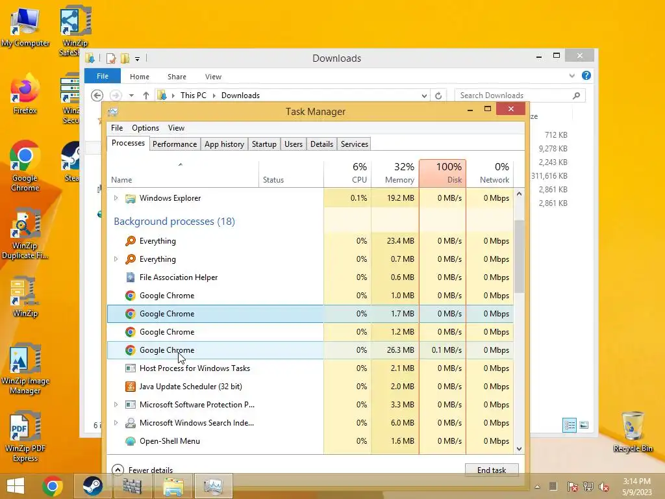Expand Microsoft Windows Search Indexer process
This screenshot has height=499, width=665.
click(116, 422)
